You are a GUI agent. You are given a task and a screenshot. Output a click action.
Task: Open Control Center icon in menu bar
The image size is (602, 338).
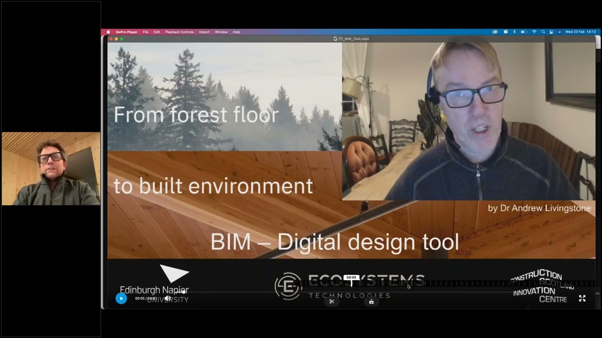click(x=551, y=32)
